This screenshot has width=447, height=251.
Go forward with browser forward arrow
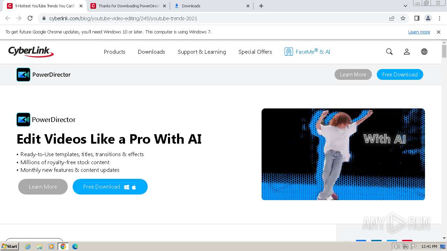coord(19,18)
